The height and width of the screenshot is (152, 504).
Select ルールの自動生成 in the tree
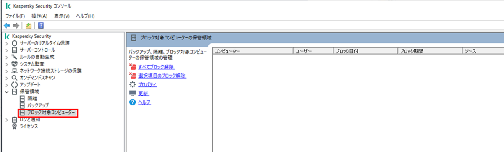37,57
